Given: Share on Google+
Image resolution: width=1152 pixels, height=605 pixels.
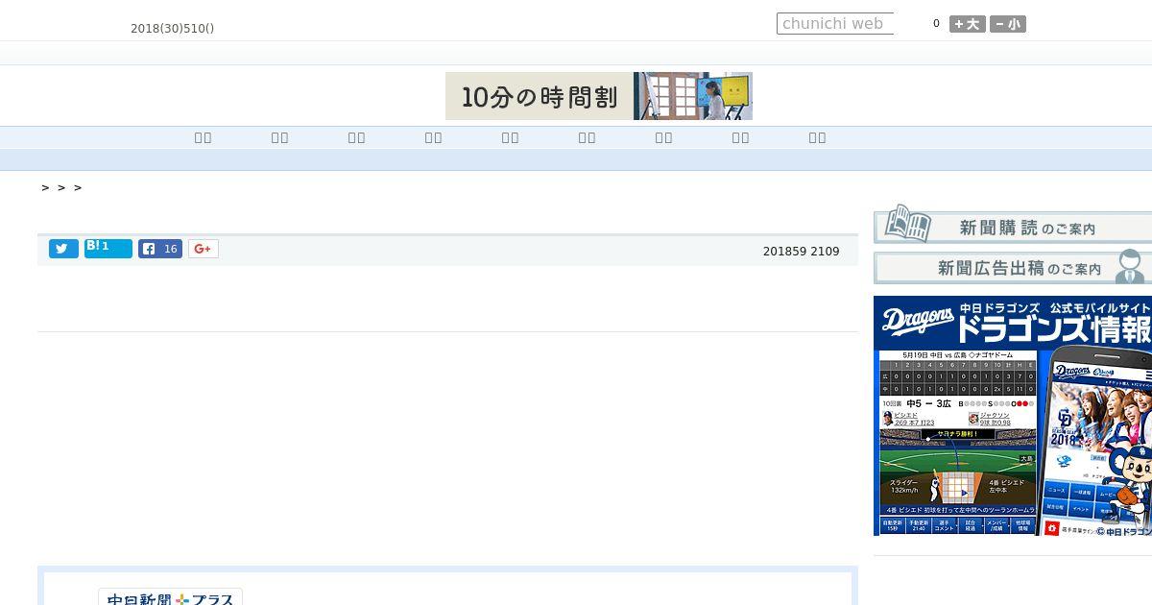Looking at the screenshot, I should pos(204,249).
